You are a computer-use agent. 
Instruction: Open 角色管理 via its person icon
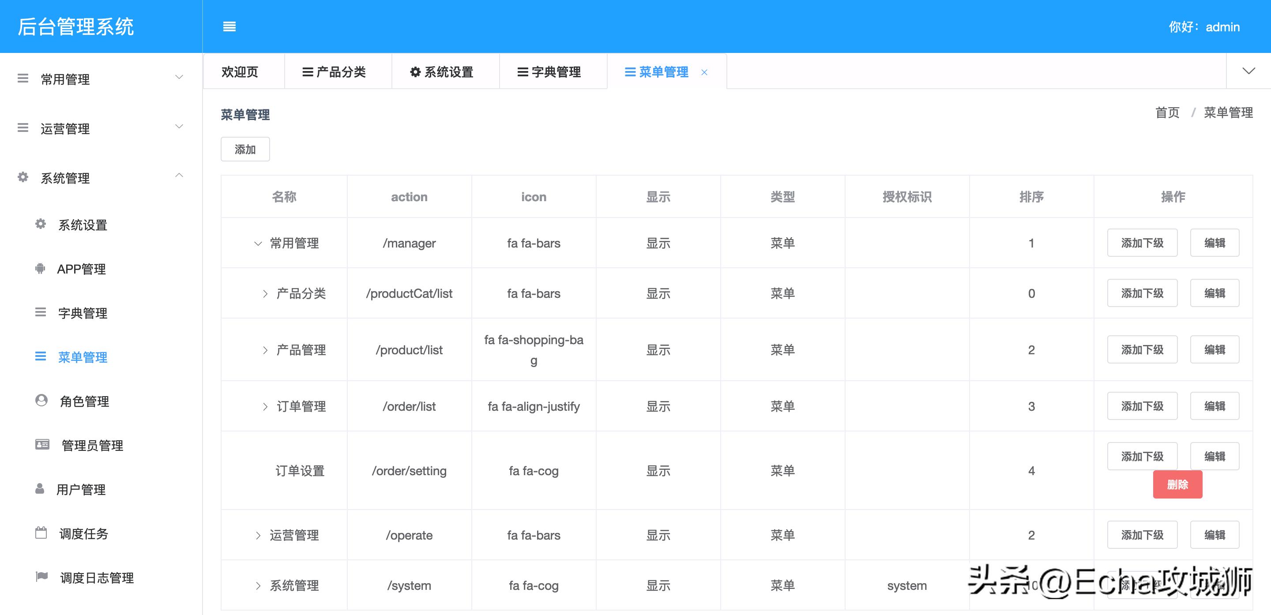(40, 401)
